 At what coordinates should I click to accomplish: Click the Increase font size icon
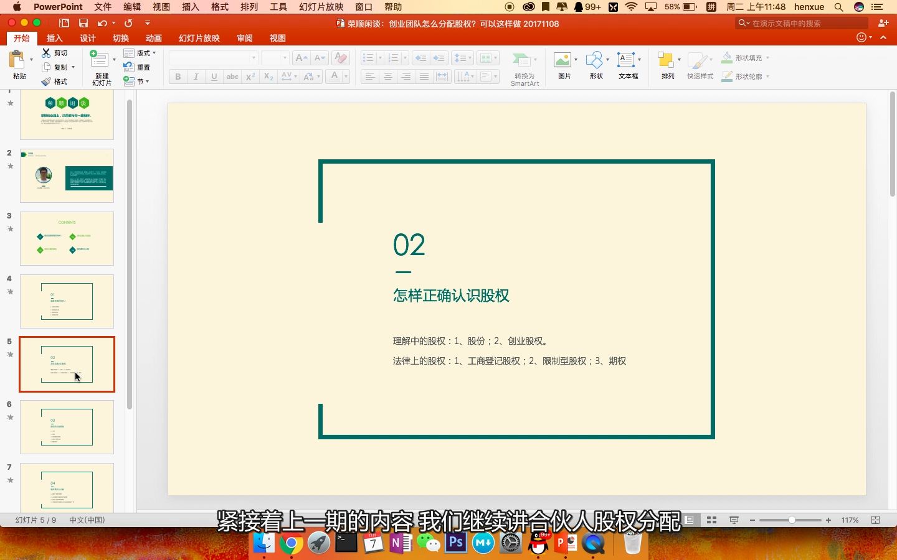pyautogui.click(x=301, y=58)
